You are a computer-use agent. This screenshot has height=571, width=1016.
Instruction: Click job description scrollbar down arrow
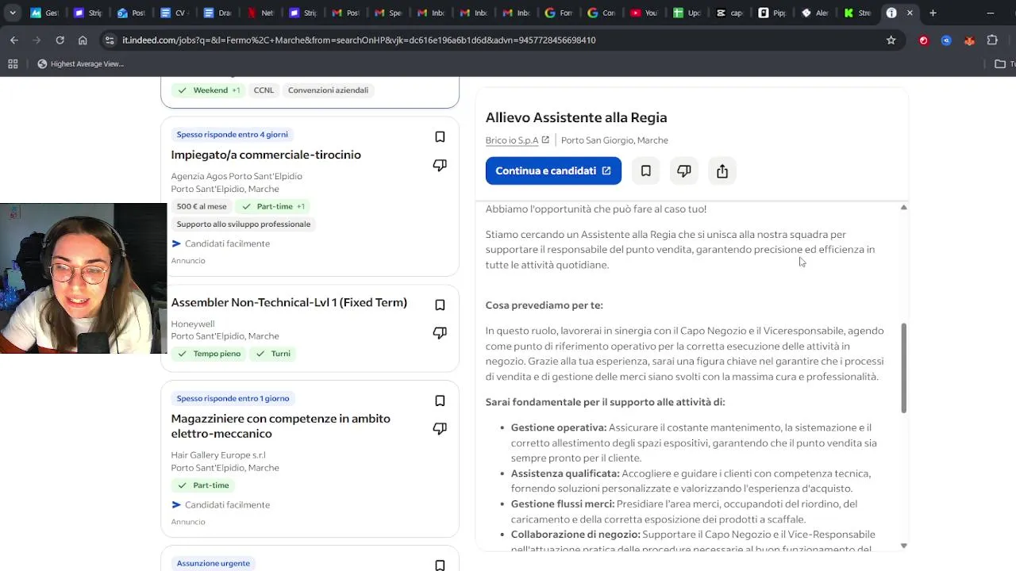pyautogui.click(x=903, y=546)
